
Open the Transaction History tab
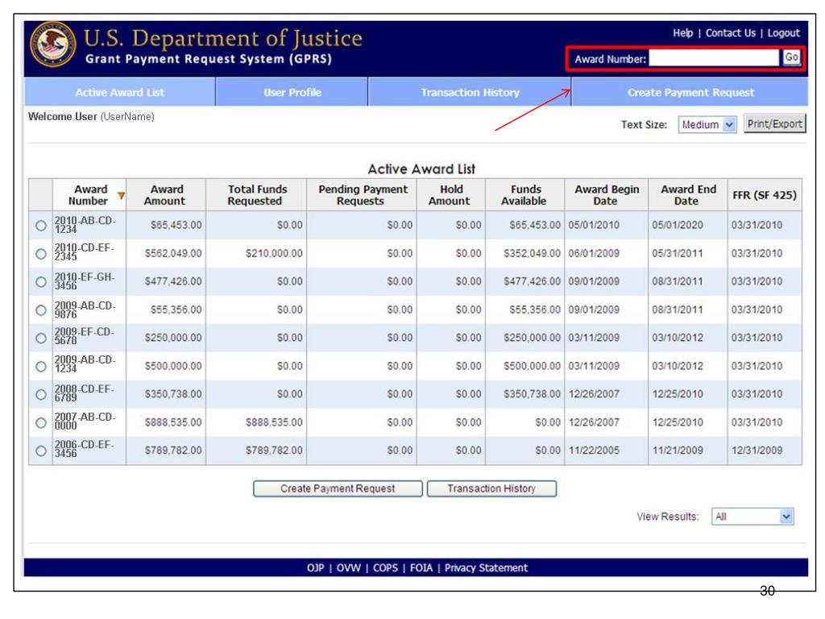pos(470,92)
